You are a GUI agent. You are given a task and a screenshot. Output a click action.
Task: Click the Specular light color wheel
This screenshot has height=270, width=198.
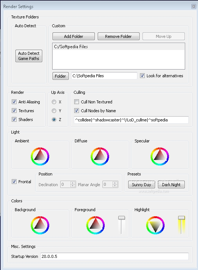click(160, 157)
